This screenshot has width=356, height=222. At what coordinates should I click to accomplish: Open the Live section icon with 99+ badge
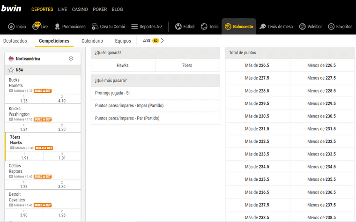36,26
